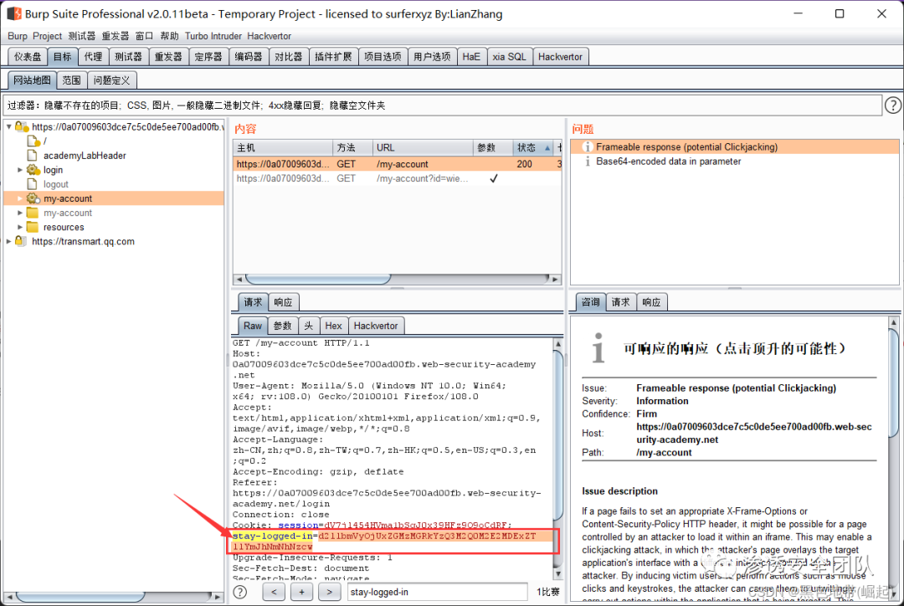Switch to the 编码器 tab

pos(249,57)
